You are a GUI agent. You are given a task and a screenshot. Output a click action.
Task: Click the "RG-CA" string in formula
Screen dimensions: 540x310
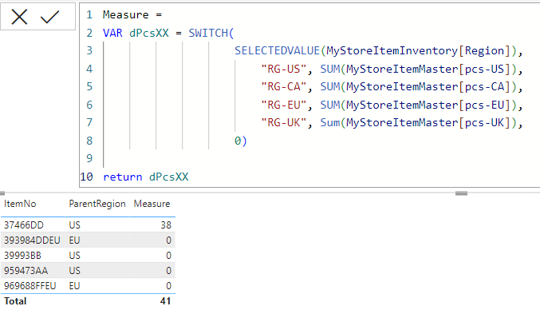[x=283, y=86]
